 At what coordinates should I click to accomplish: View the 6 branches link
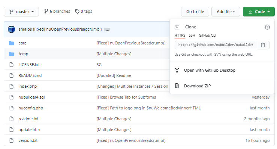(57, 12)
